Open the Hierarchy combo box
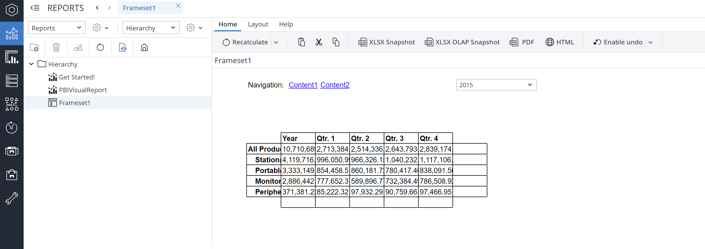 pyautogui.click(x=151, y=28)
